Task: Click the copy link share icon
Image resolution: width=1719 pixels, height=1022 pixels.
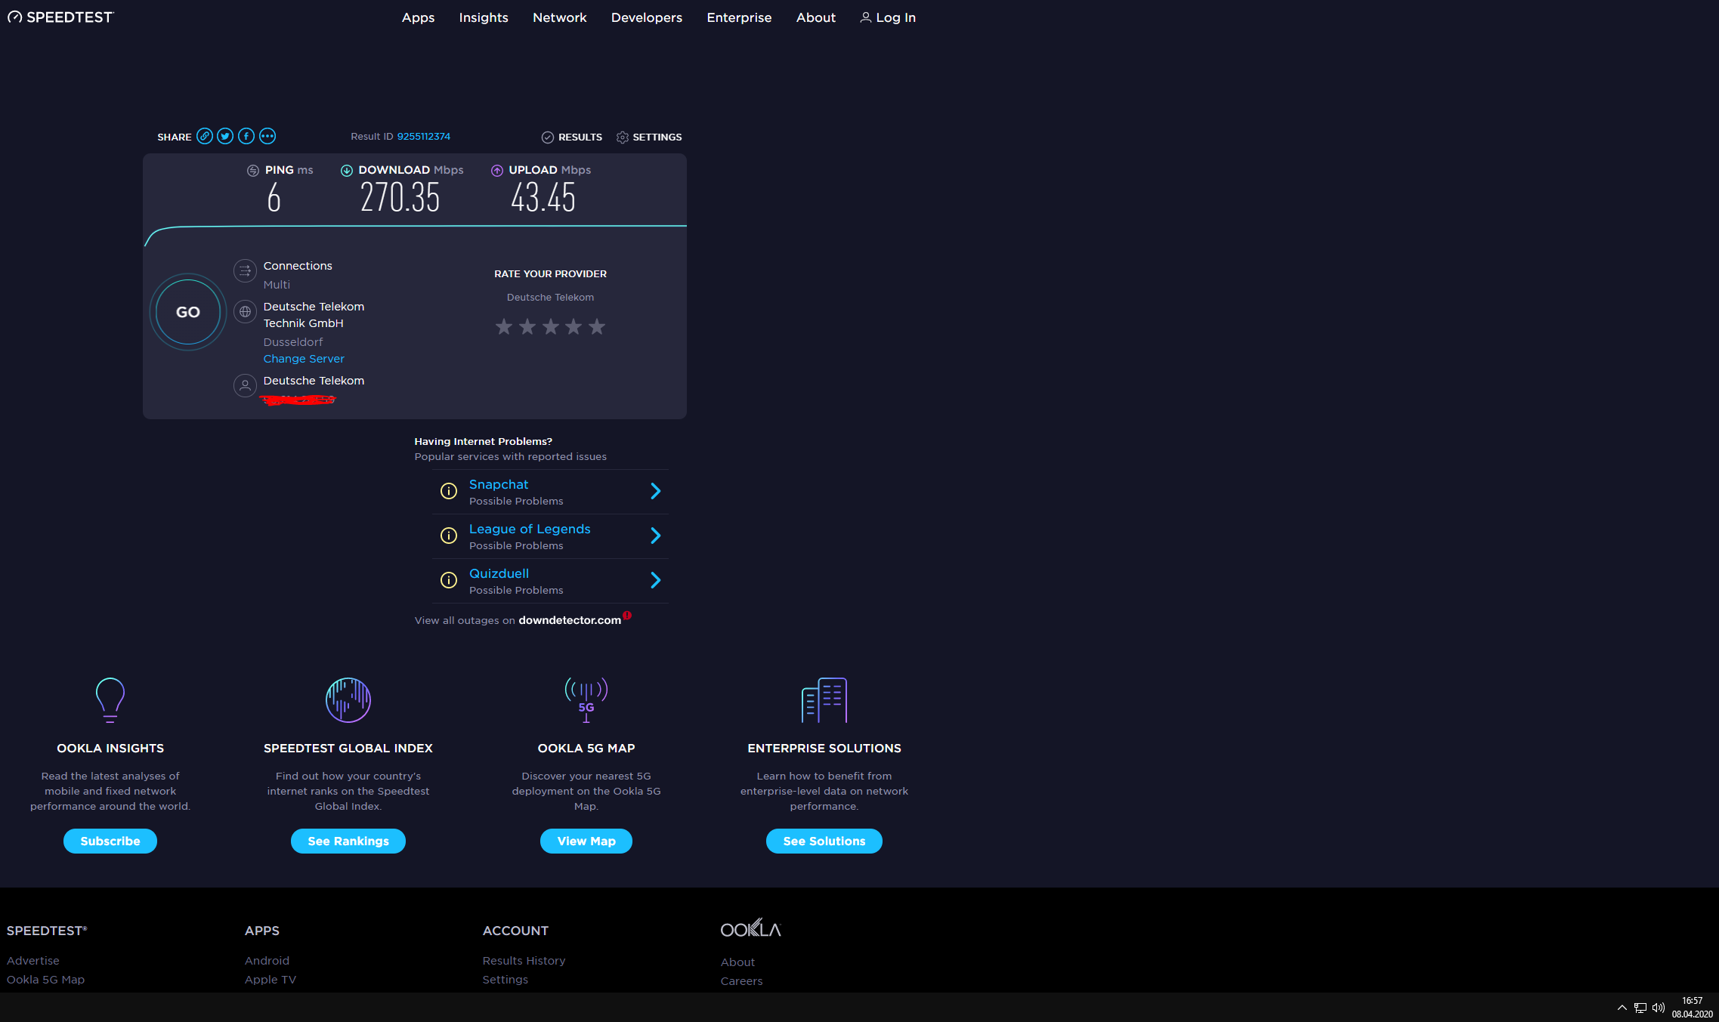Action: point(204,137)
